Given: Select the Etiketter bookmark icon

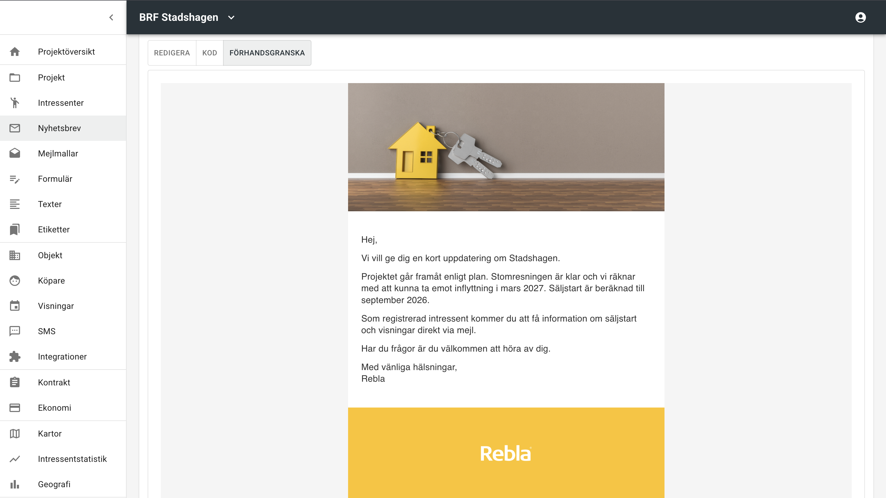Looking at the screenshot, I should (x=15, y=229).
